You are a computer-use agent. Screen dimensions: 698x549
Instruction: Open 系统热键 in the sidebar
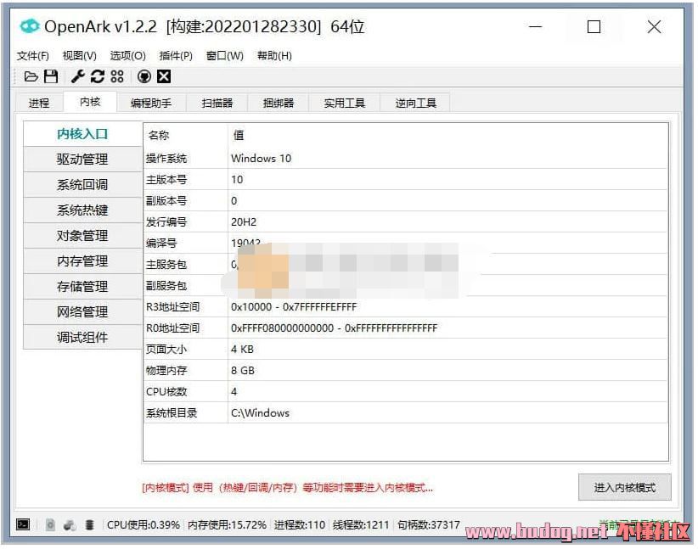(x=82, y=210)
